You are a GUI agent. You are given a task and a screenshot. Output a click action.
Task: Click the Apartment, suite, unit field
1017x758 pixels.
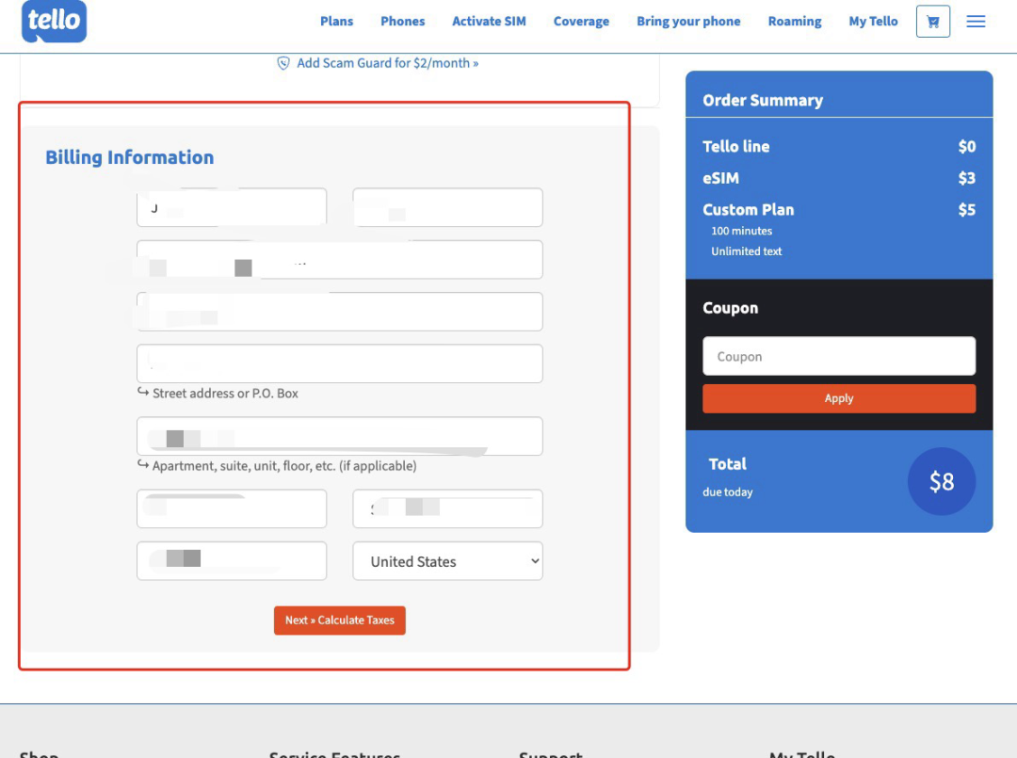tap(339, 436)
